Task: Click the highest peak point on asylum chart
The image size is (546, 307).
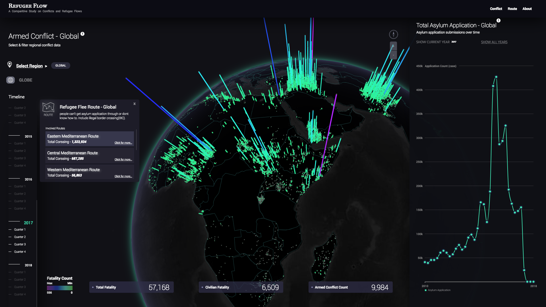Action: click(x=496, y=77)
